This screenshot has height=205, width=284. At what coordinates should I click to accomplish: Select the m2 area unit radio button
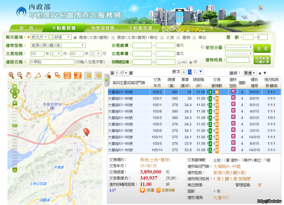pos(179,62)
